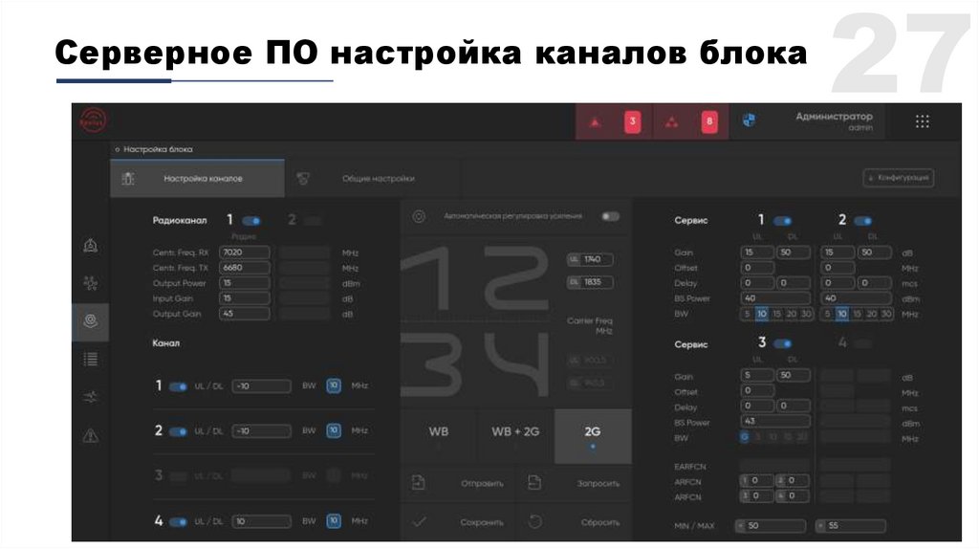Open the nine-dot apps grid menu
The height and width of the screenshot is (549, 979).
923,121
